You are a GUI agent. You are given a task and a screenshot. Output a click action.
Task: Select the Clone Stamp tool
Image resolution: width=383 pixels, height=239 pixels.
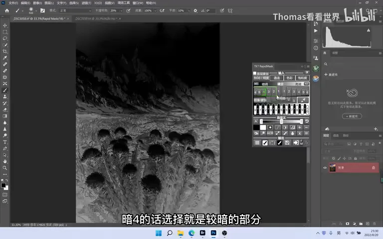[x=5, y=97]
